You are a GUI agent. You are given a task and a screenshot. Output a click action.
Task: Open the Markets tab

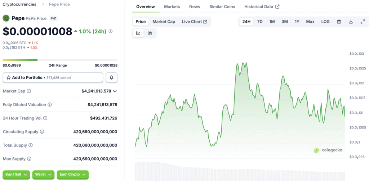[172, 6]
